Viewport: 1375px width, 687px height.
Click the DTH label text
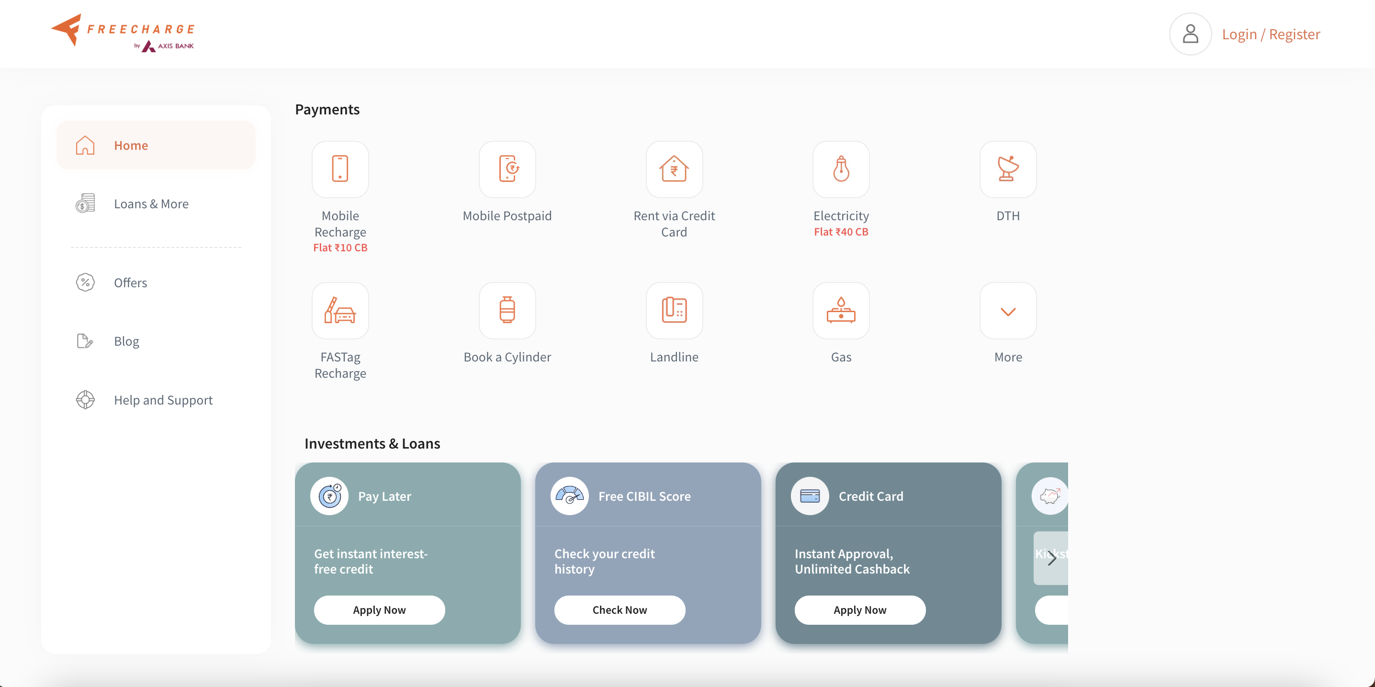(1008, 215)
